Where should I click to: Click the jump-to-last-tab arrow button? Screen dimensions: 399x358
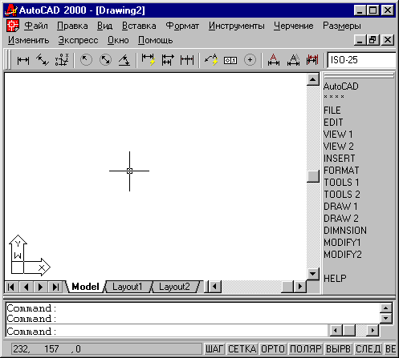tap(55, 287)
